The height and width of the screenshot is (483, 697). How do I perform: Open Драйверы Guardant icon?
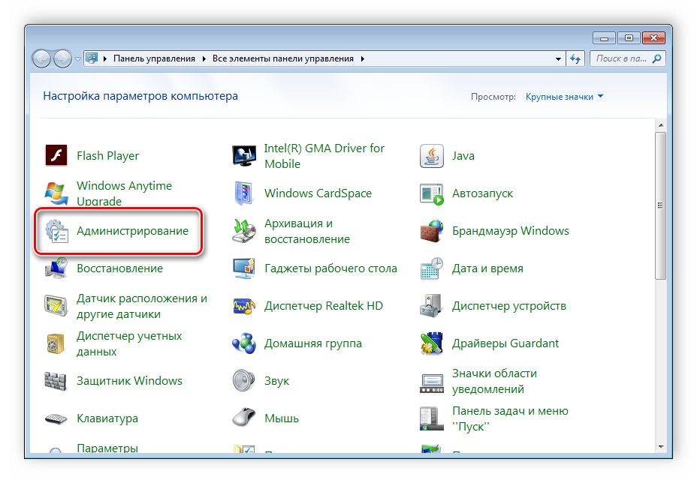pyautogui.click(x=432, y=343)
